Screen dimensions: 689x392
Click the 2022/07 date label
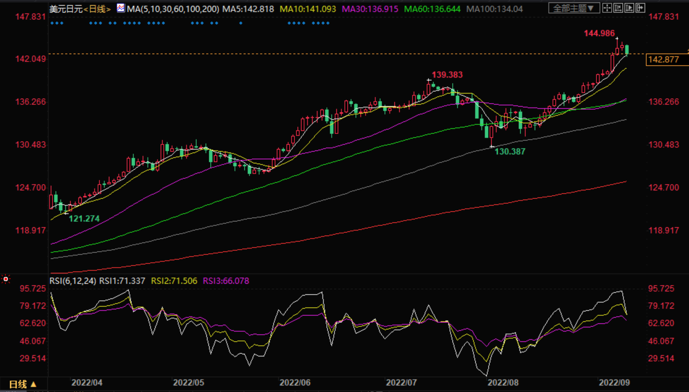tap(401, 382)
